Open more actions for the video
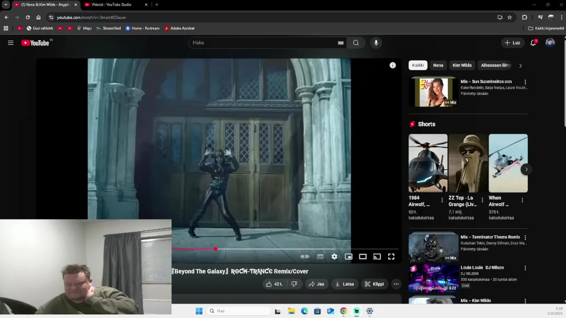 point(396,284)
